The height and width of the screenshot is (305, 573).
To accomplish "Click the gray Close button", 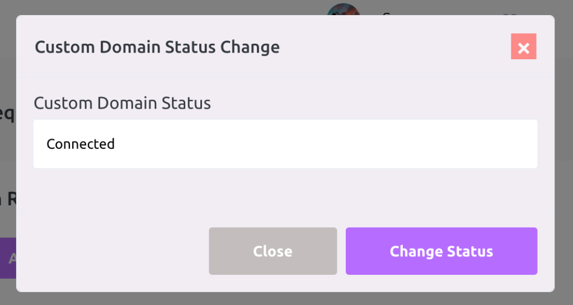I will (x=273, y=251).
